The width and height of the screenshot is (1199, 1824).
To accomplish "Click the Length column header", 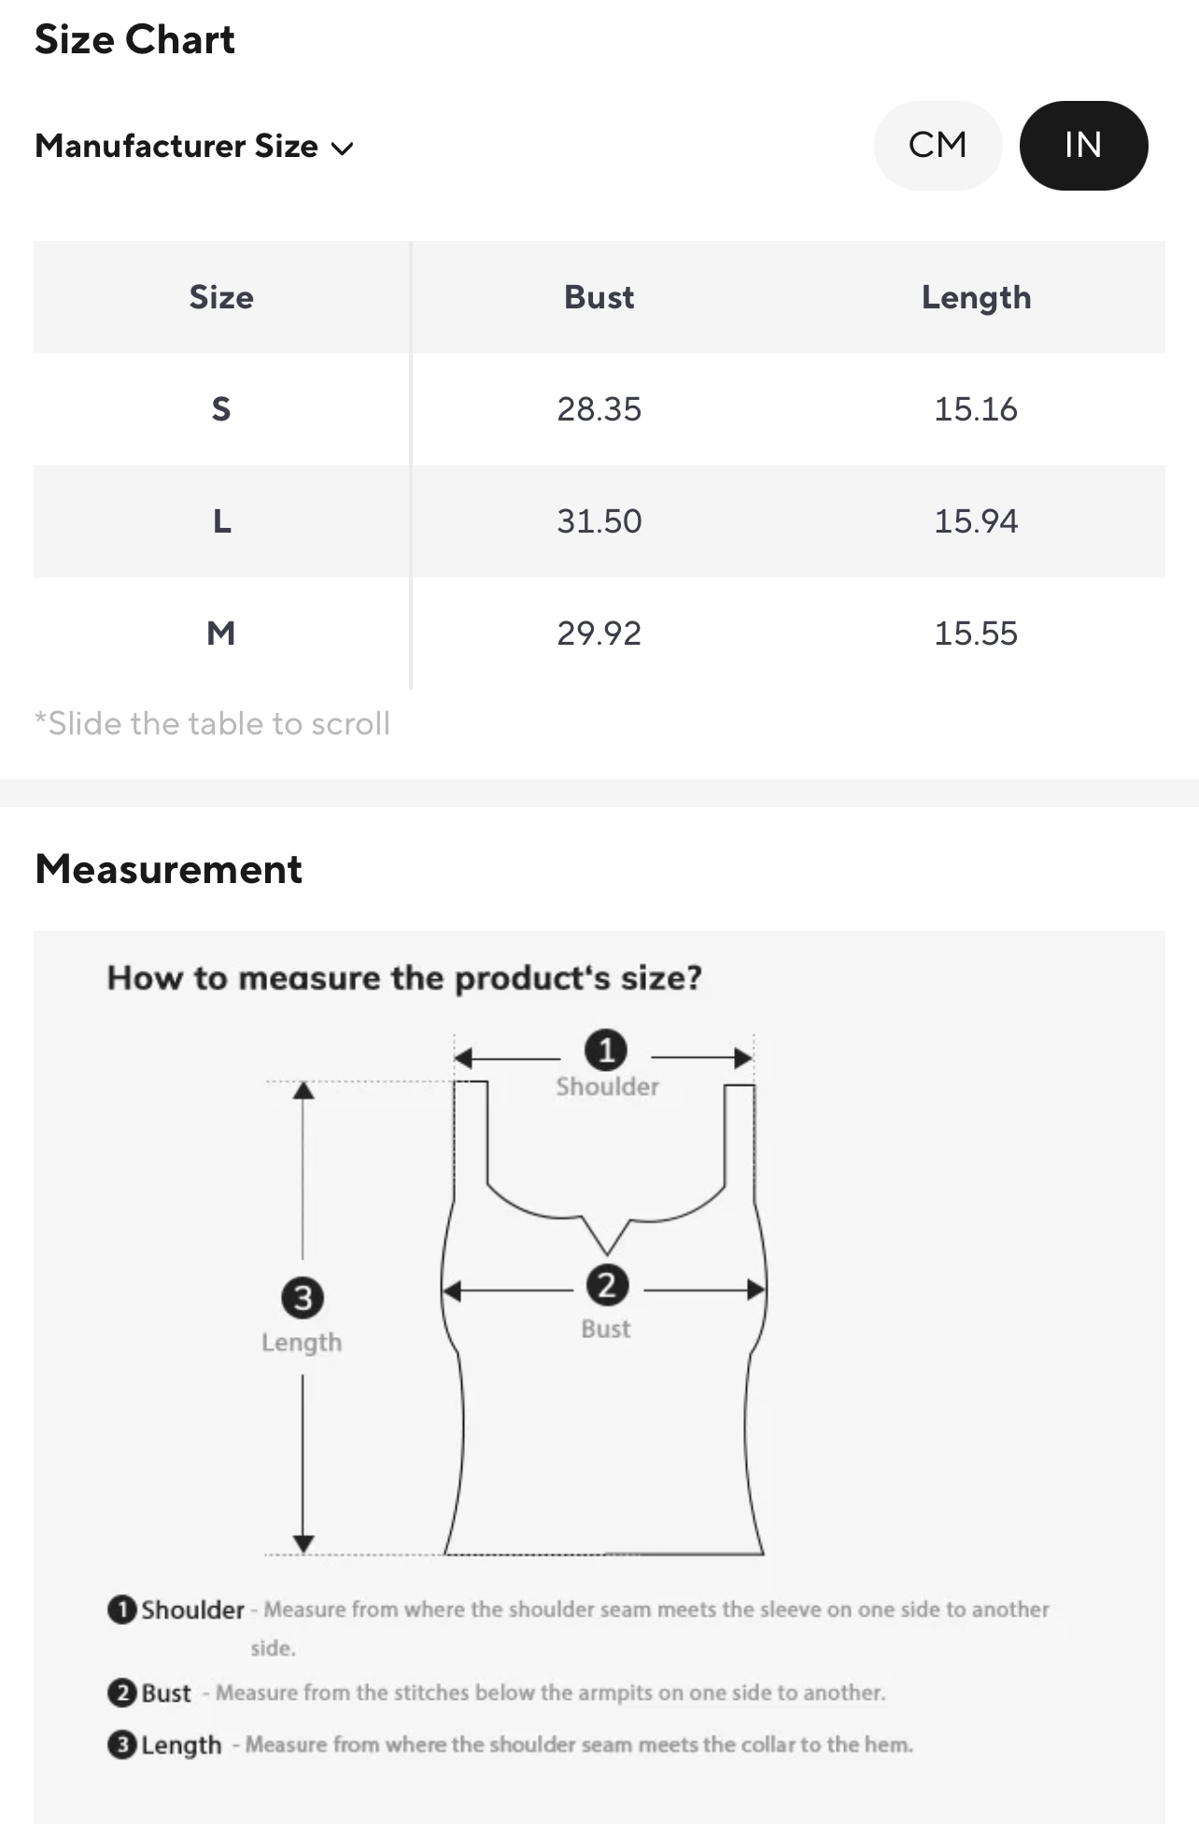I will coord(976,297).
